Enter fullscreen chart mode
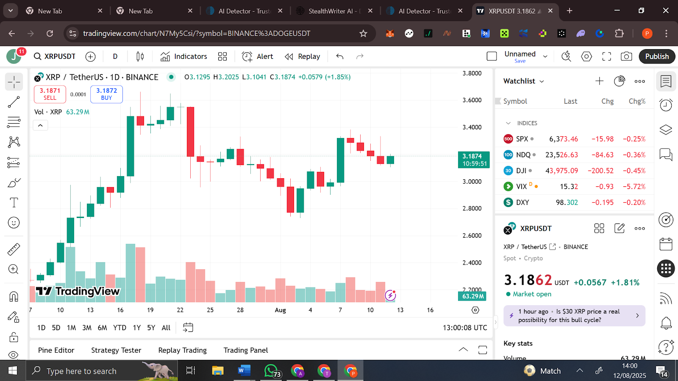Screen dimensions: 678x381 (607, 56)
